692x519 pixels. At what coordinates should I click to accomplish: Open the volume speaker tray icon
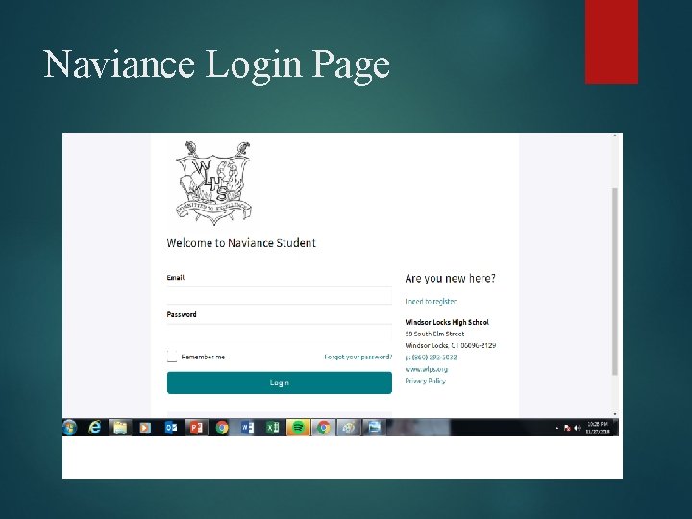pyautogui.click(x=577, y=428)
